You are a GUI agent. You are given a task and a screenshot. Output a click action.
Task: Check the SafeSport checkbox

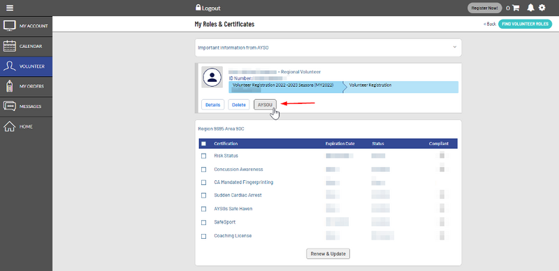click(203, 223)
